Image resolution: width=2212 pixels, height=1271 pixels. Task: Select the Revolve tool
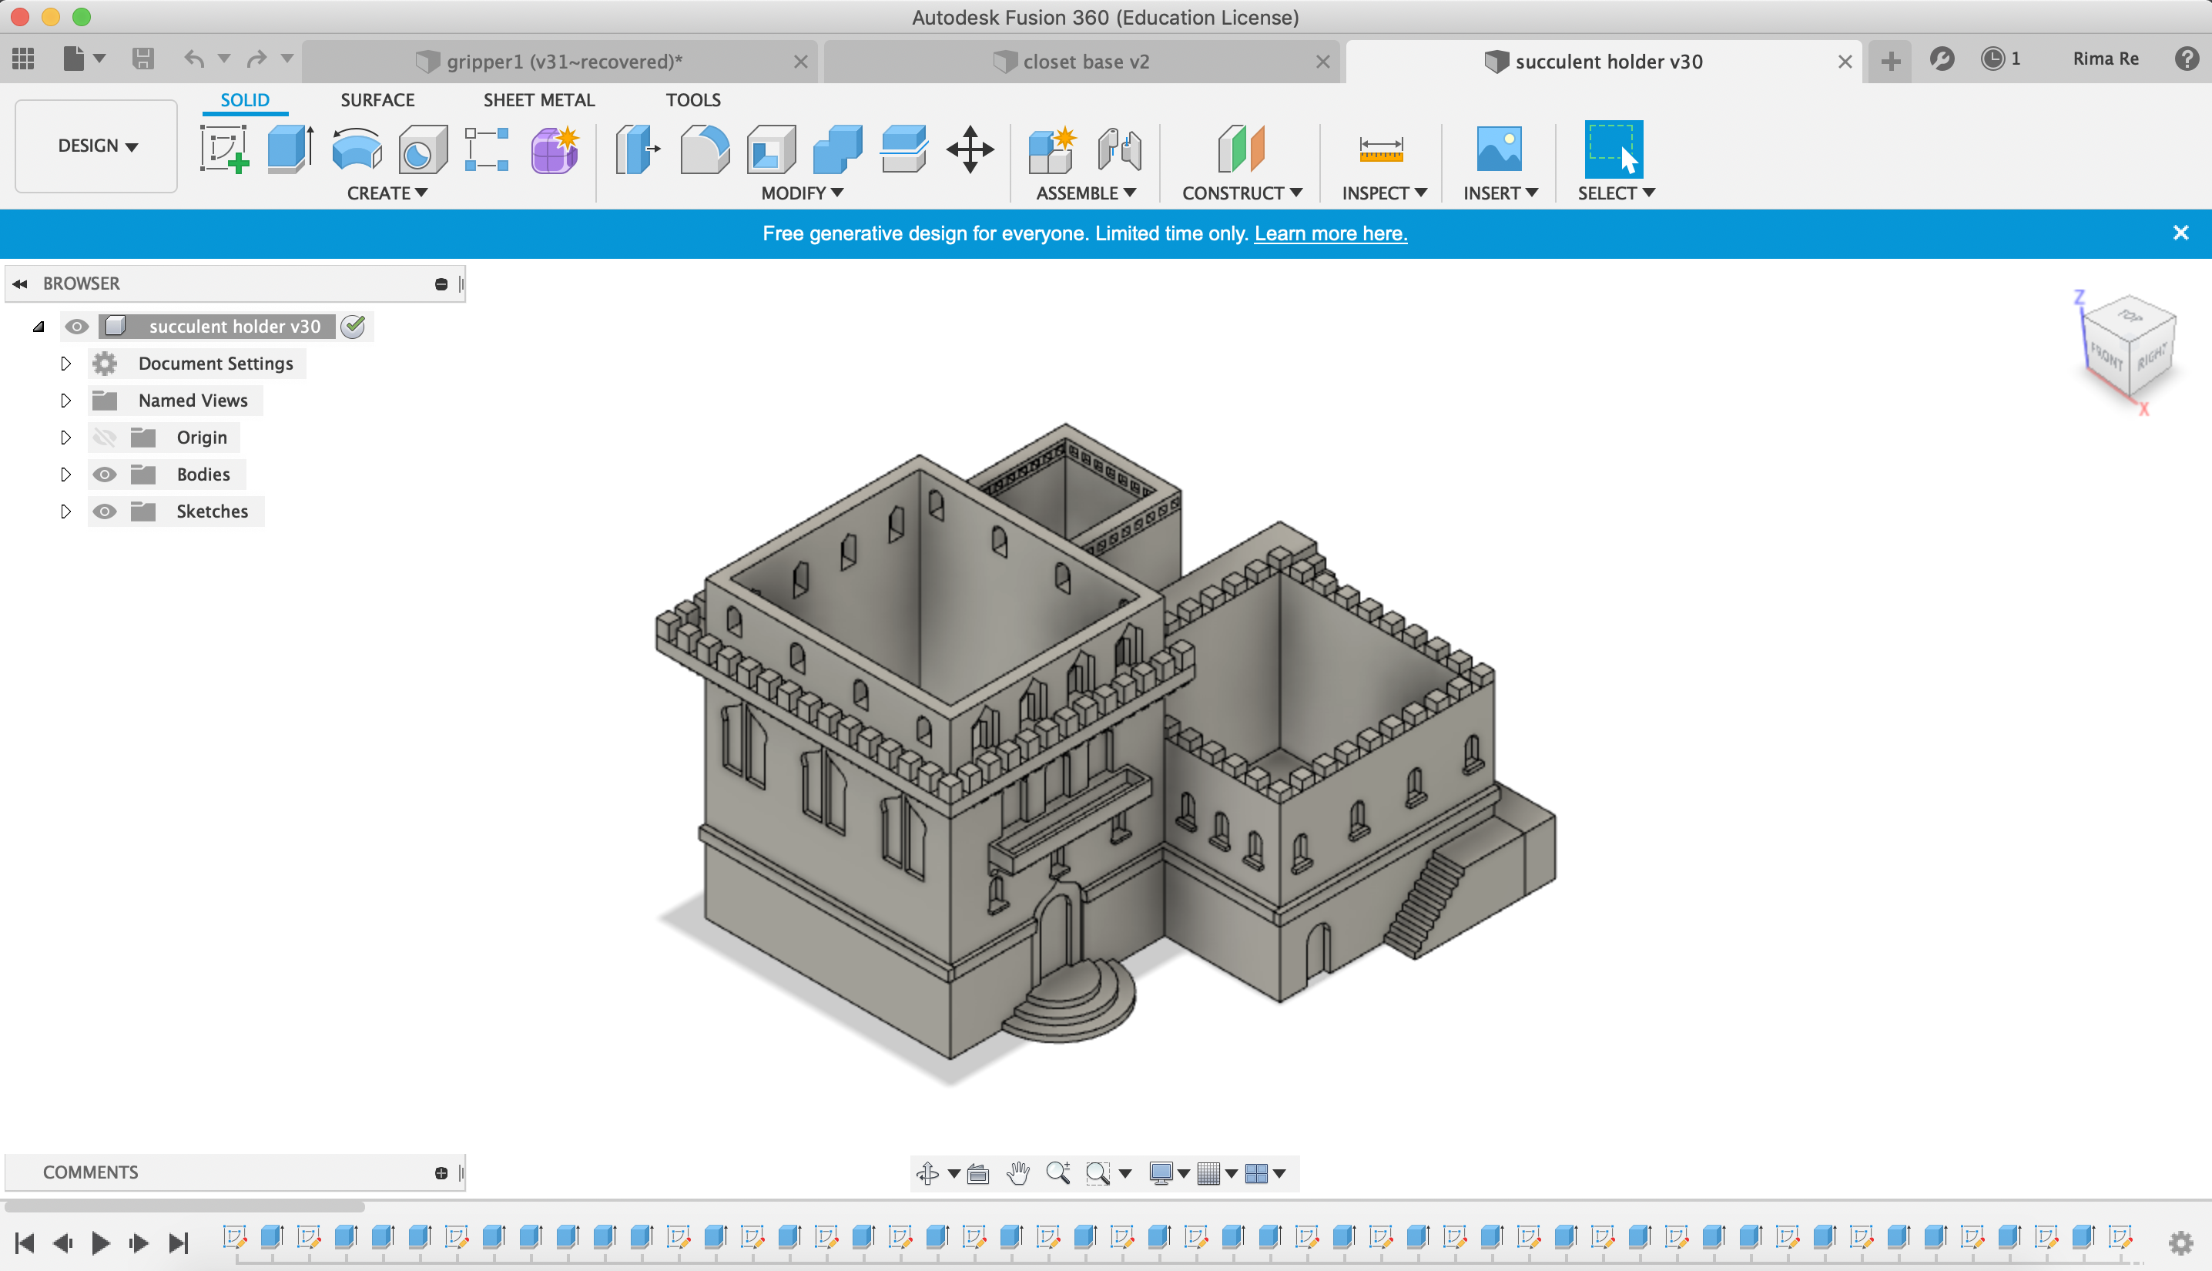356,149
